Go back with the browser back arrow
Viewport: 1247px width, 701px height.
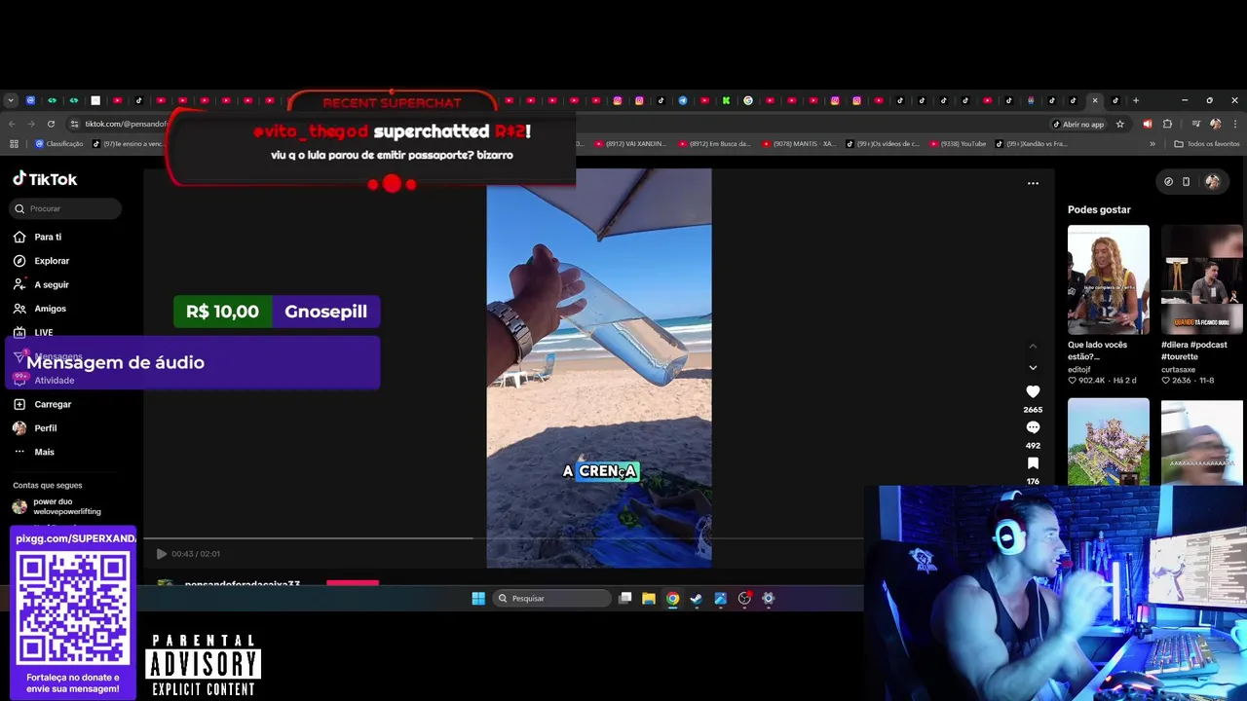(12, 124)
